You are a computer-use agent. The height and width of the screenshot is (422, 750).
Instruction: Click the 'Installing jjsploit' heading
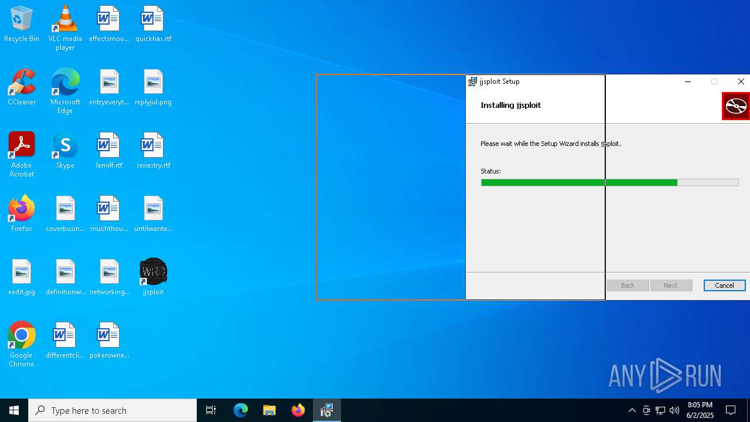510,105
